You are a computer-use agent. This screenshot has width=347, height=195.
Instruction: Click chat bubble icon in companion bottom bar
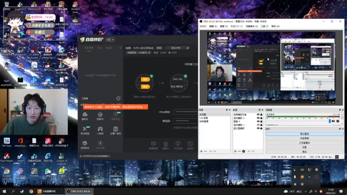point(154,145)
